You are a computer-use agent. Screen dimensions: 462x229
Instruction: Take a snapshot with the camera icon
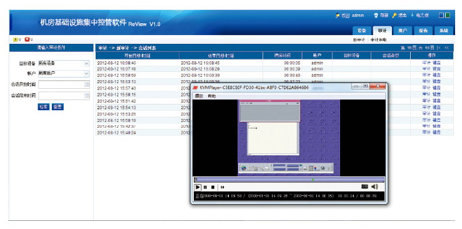tap(364, 186)
